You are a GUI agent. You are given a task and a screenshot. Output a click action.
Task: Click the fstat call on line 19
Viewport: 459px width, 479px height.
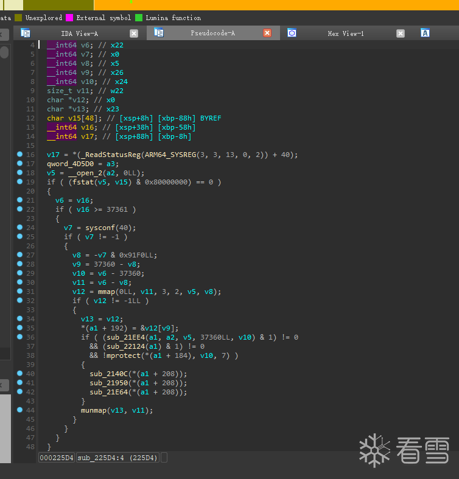[x=83, y=183]
